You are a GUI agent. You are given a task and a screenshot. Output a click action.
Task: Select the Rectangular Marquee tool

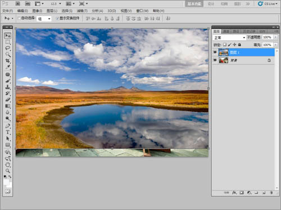[8, 42]
